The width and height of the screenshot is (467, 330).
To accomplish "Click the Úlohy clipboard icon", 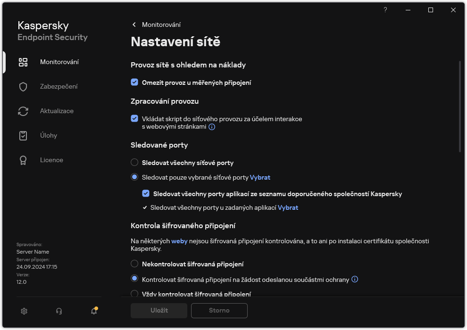I will click(23, 136).
